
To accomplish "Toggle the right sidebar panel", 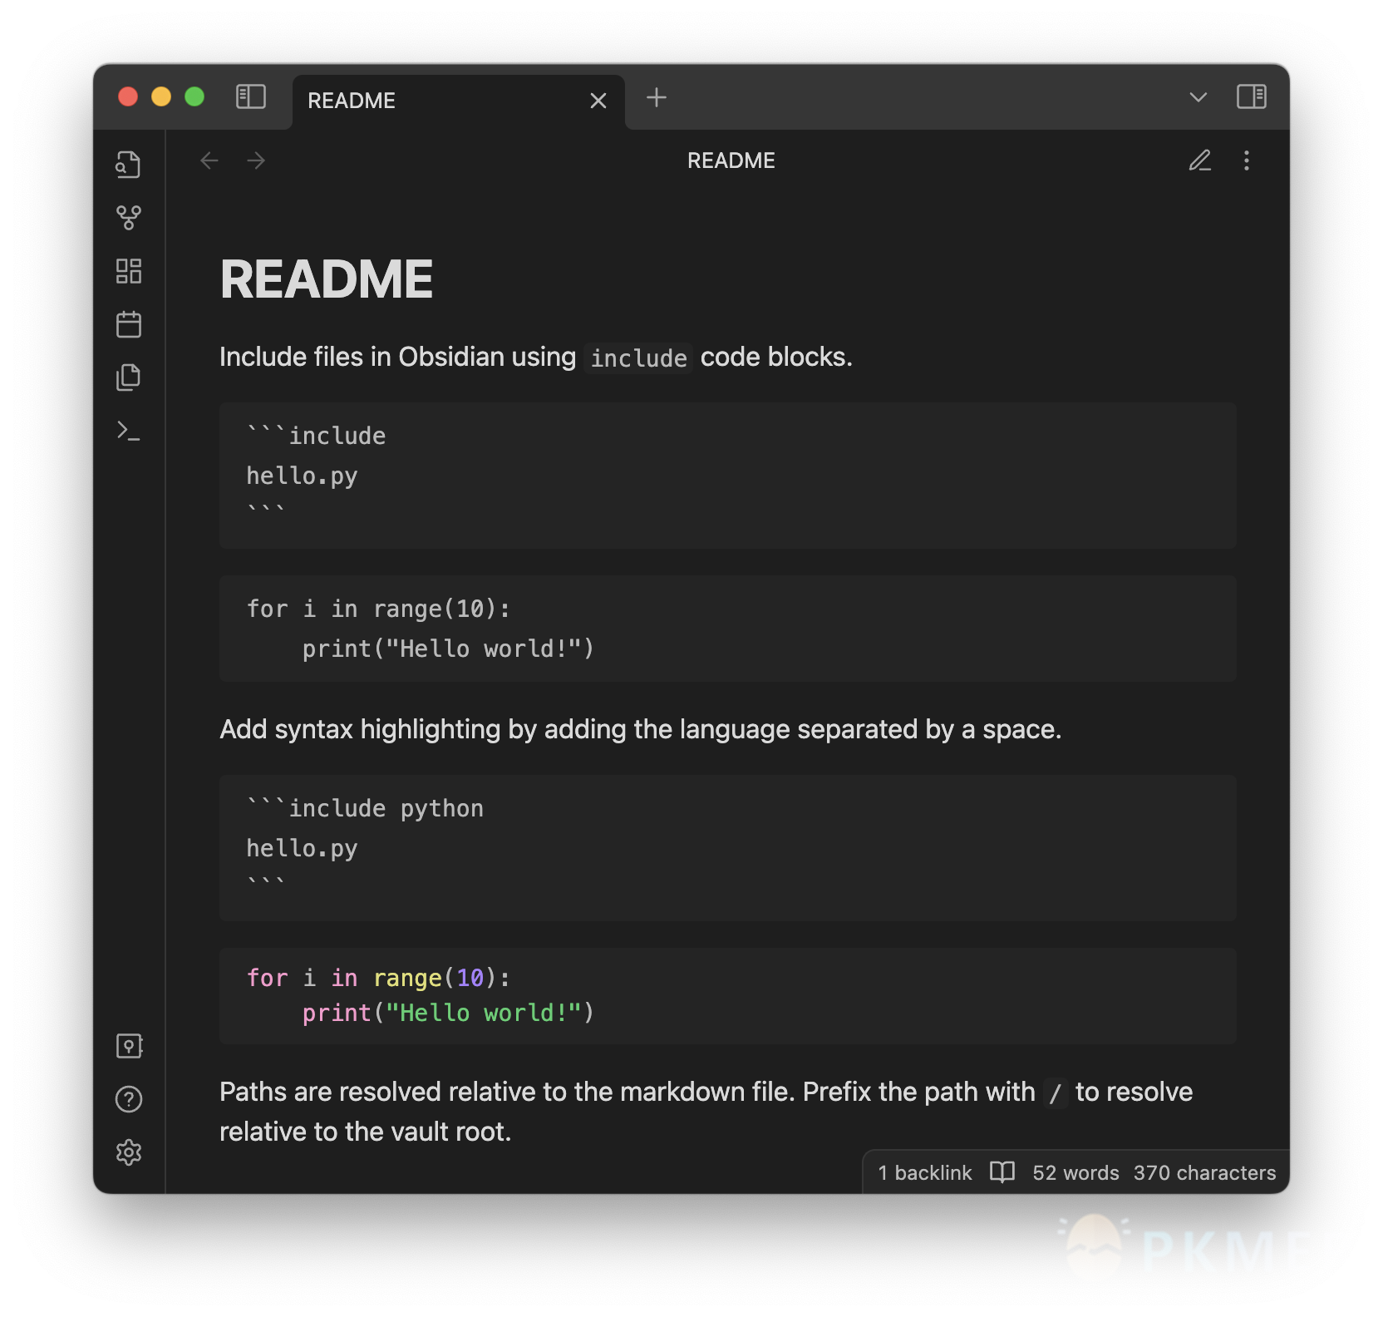I will 1251,97.
